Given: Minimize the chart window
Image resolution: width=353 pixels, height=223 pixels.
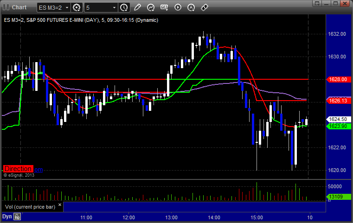Looking at the screenshot, I should pyautogui.click(x=327, y=3).
